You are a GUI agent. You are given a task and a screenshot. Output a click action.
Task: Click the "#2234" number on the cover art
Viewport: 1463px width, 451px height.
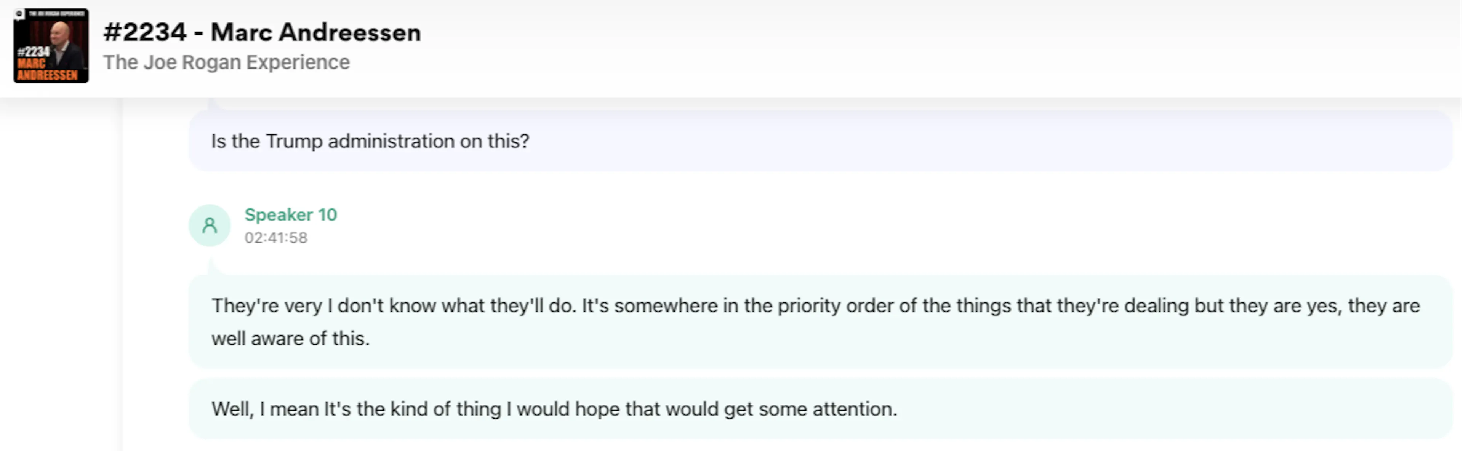click(33, 52)
